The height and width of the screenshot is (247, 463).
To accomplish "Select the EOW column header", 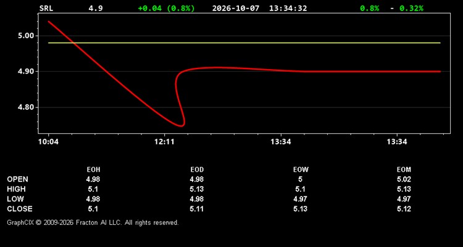I will coord(300,170).
